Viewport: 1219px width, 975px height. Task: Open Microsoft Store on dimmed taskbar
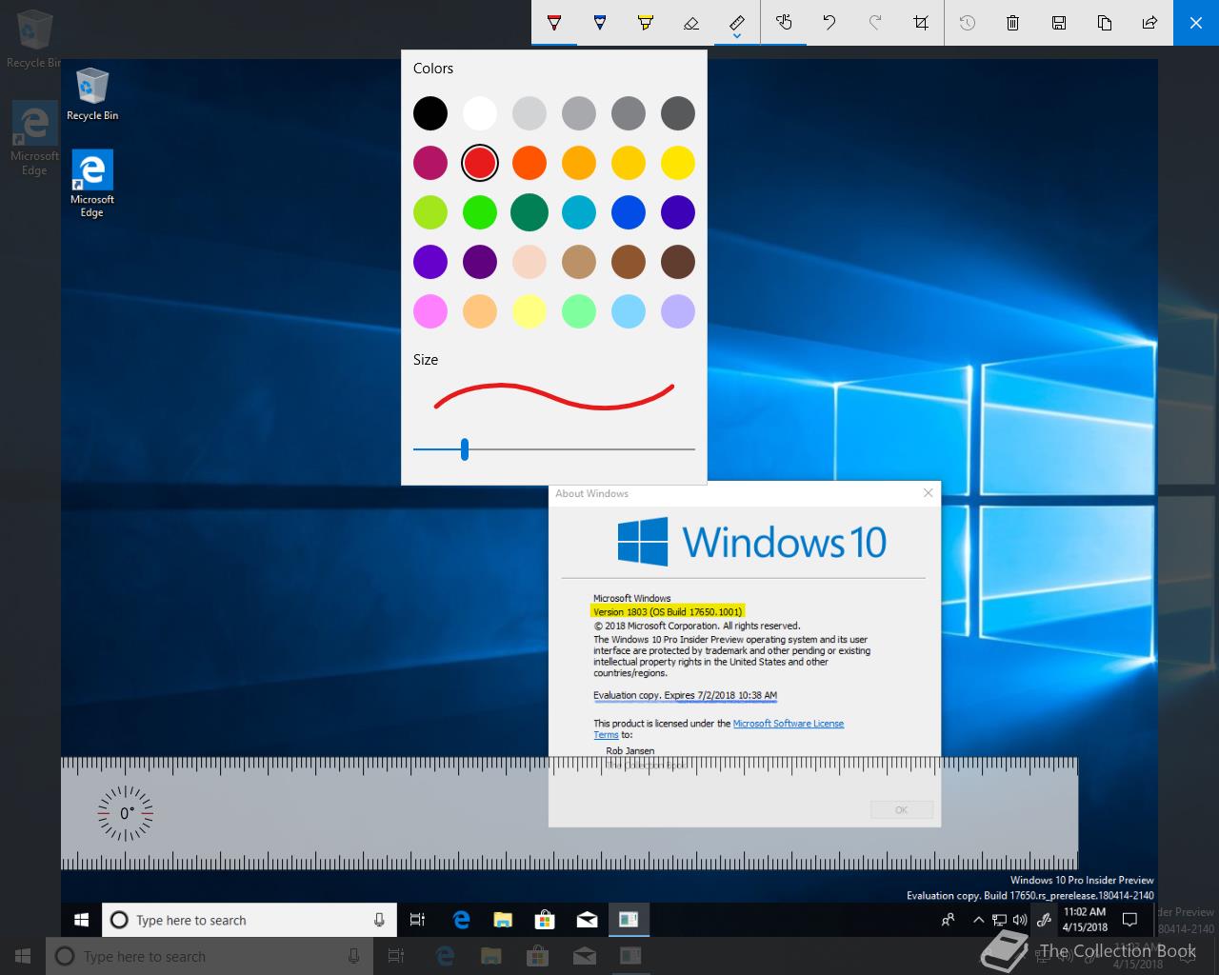537,956
